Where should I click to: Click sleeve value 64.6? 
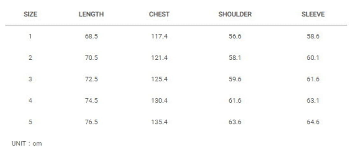pos(313,122)
